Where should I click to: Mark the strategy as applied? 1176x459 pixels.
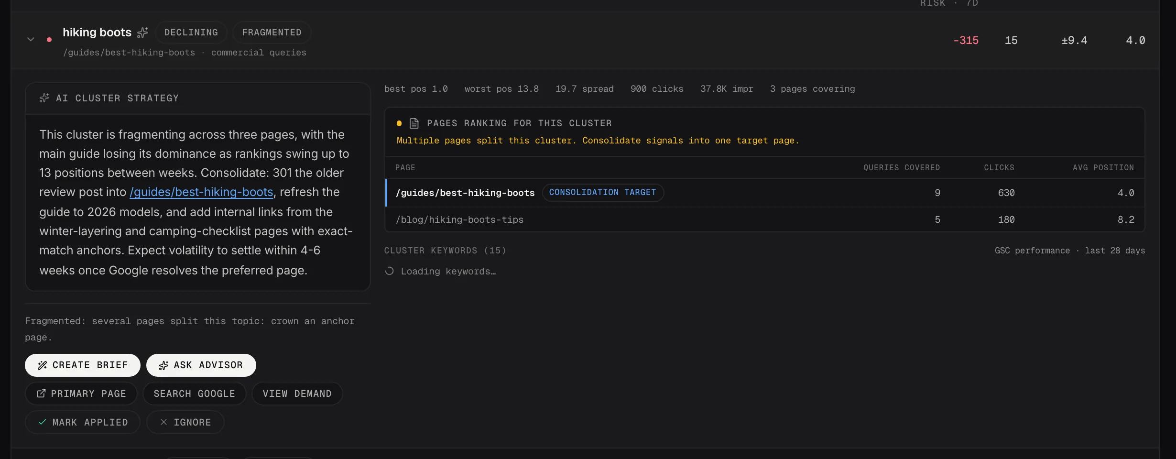83,422
